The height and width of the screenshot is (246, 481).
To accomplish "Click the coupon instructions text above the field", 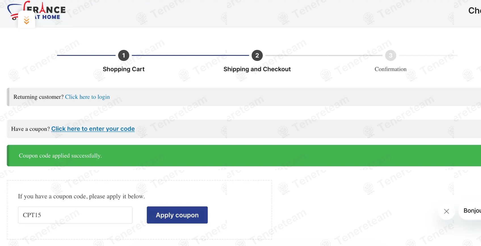I will point(81,196).
